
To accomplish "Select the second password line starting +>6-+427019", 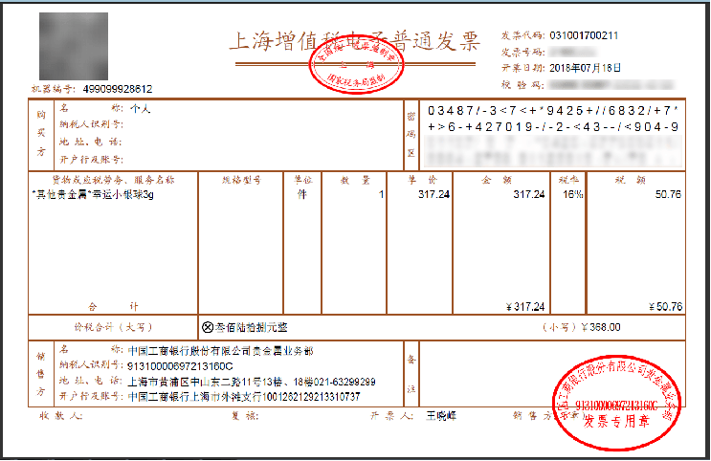I will tap(553, 127).
